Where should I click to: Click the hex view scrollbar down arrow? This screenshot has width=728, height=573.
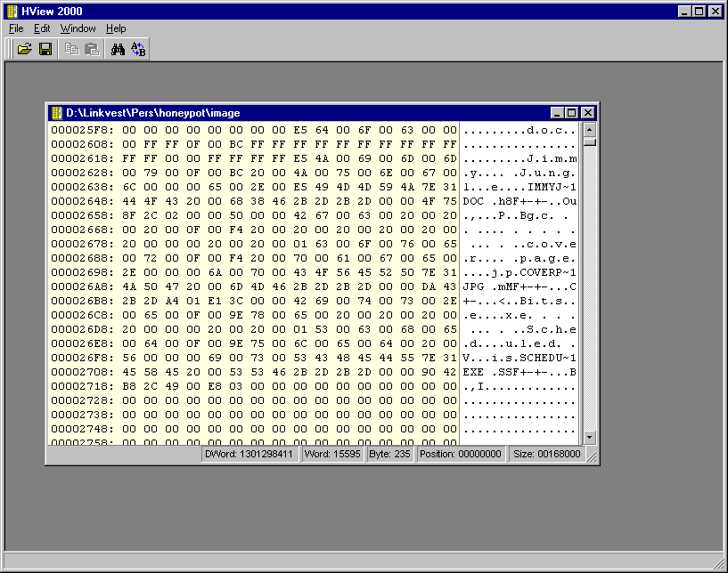coord(589,437)
